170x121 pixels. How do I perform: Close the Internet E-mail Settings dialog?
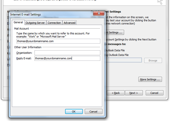click(x=99, y=13)
